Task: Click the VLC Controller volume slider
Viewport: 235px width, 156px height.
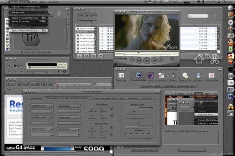Action: tap(37, 72)
